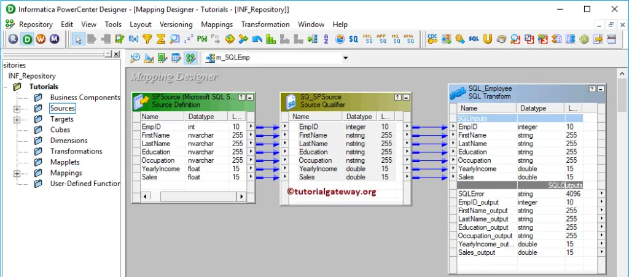The width and height of the screenshot is (629, 277).
Task: Open the Tools menu
Action: click(x=113, y=25)
